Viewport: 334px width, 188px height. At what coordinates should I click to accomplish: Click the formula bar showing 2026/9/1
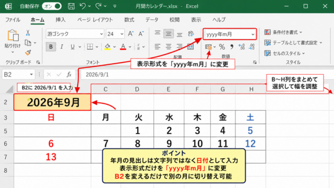[207, 75]
